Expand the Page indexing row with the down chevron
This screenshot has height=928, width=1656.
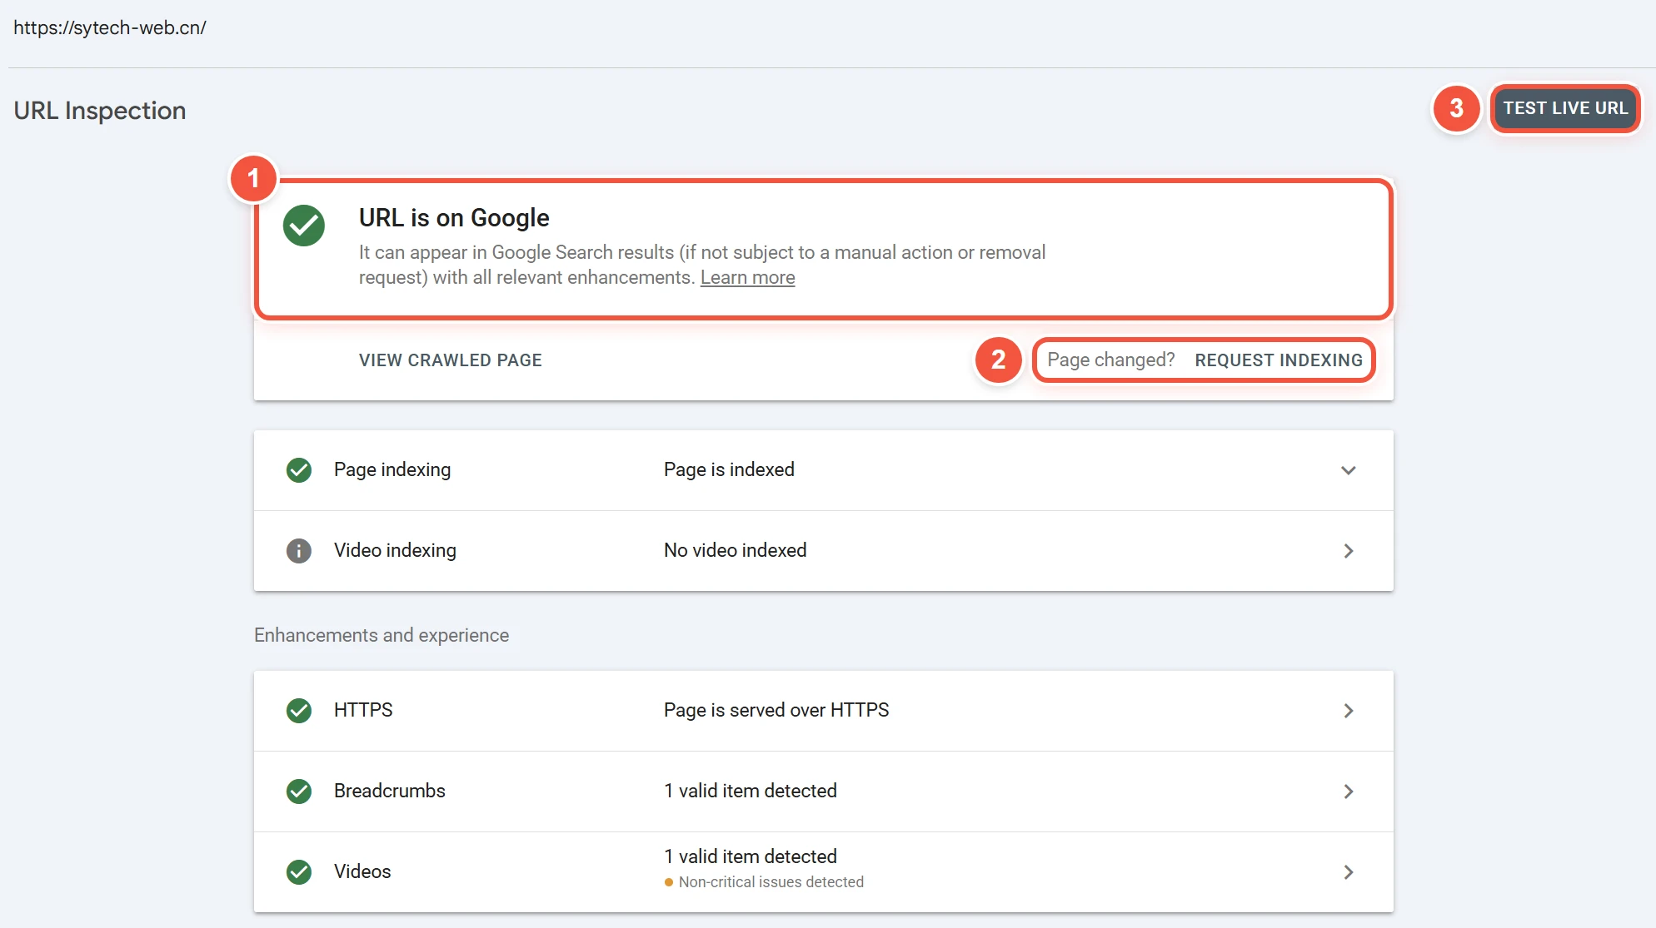pyautogui.click(x=1349, y=470)
